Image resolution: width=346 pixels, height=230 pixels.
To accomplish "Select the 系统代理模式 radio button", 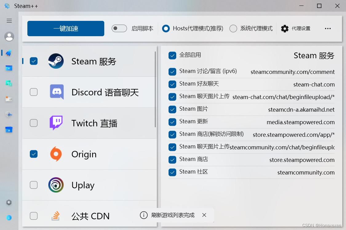I will 233,28.
